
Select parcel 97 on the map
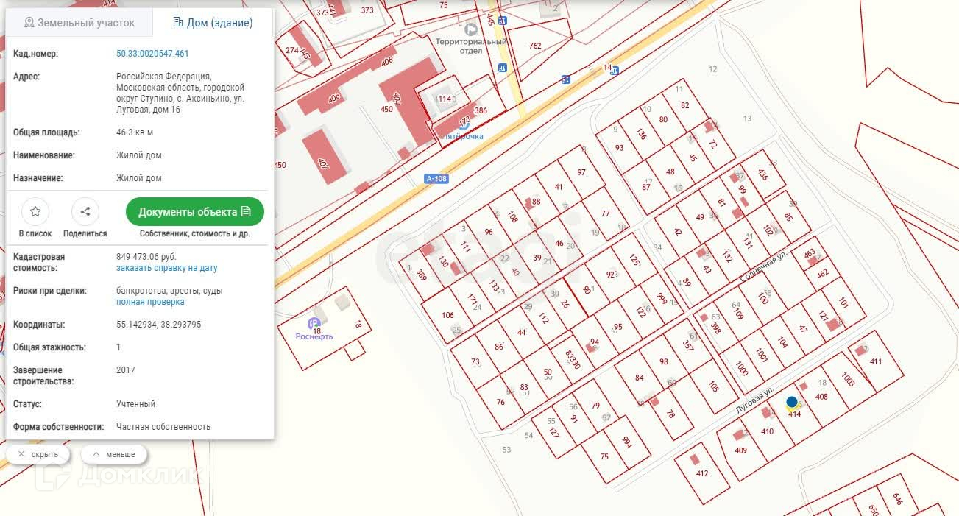tap(581, 172)
